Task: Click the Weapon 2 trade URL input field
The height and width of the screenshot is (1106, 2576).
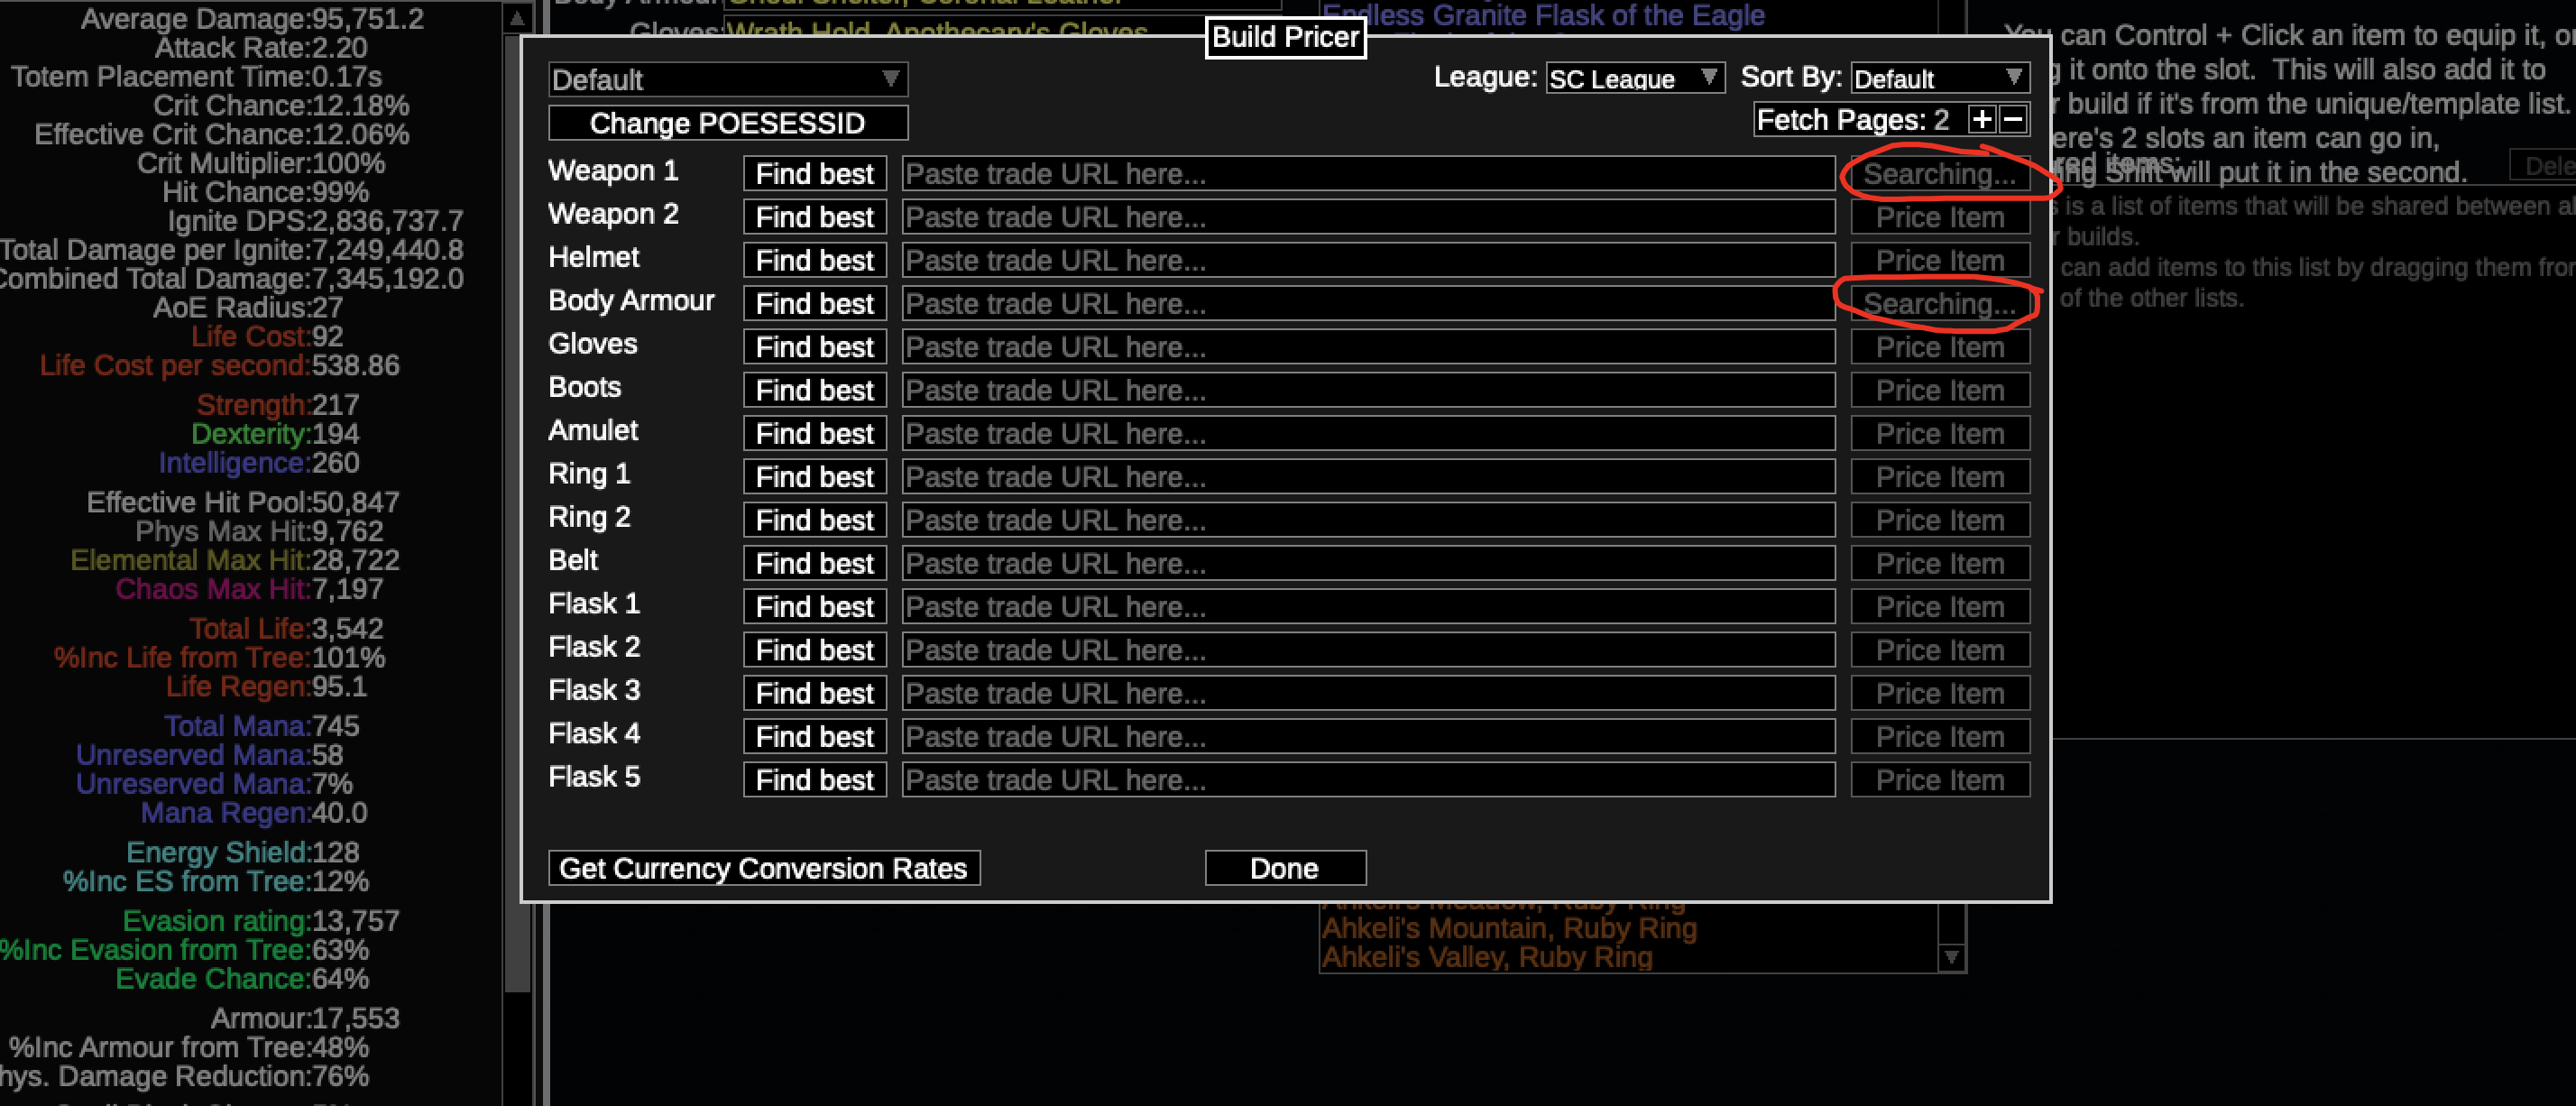Action: (x=1374, y=217)
